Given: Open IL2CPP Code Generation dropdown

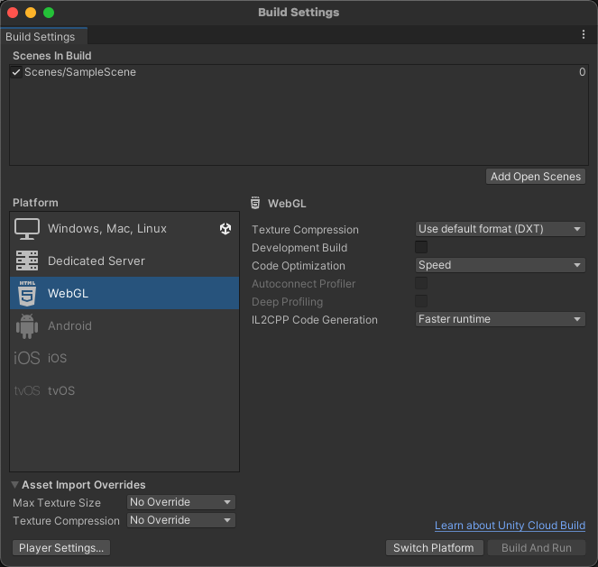Looking at the screenshot, I should [x=500, y=319].
